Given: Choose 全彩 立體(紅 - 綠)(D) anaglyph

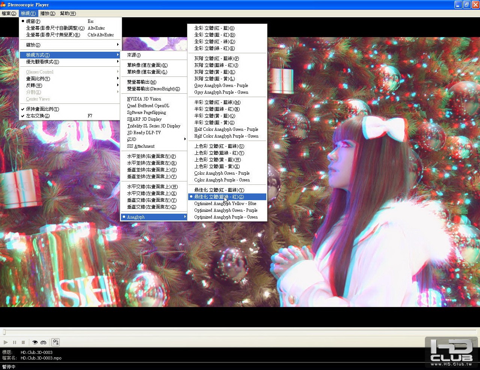Looking at the screenshot, I should pyautogui.click(x=227, y=42).
